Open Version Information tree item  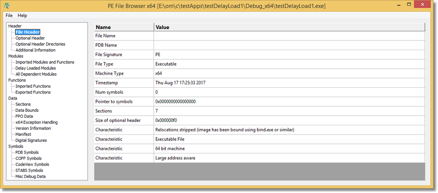[33, 128]
